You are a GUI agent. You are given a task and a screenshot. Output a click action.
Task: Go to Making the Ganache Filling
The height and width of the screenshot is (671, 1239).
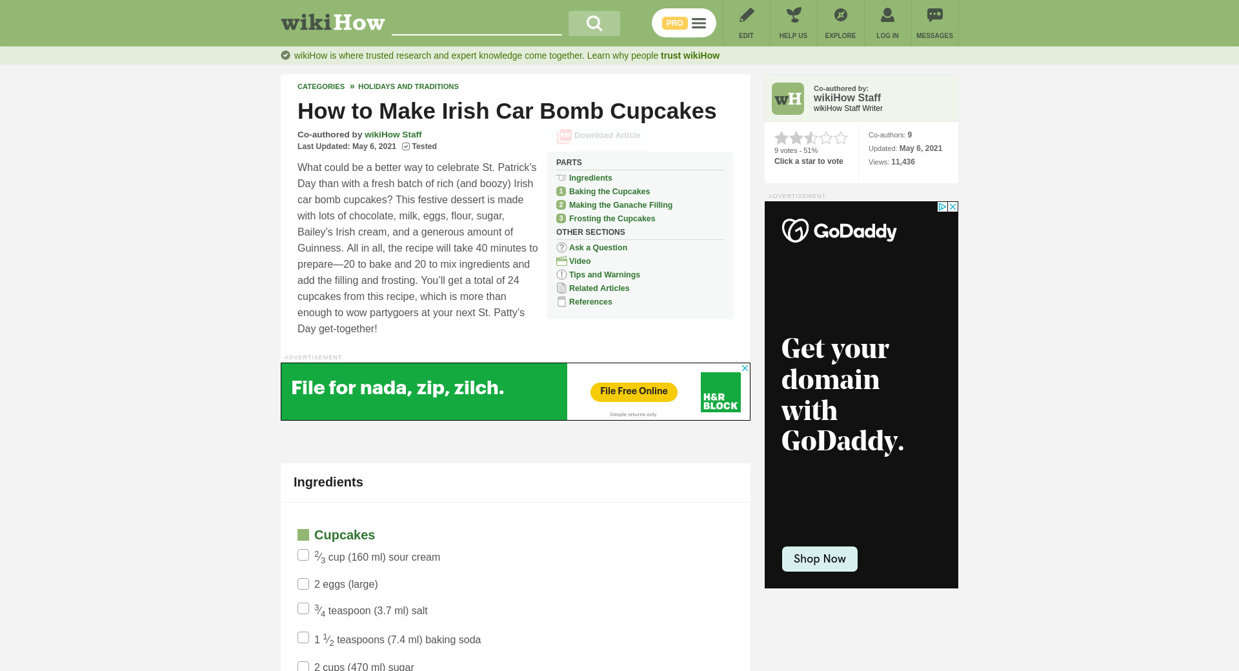pos(621,205)
